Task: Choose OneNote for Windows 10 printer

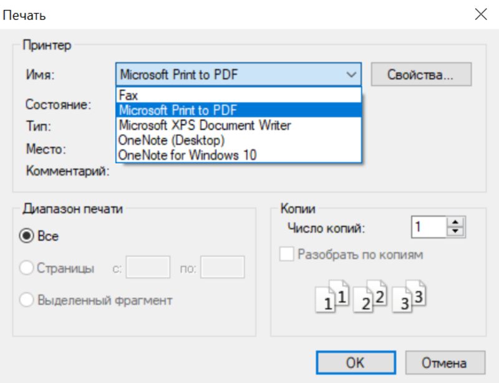Action: (x=239, y=155)
